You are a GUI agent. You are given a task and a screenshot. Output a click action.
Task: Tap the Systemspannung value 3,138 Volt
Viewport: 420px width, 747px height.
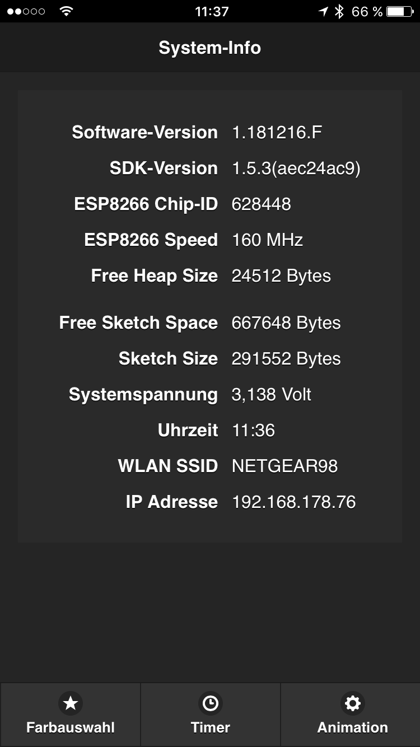coord(271,394)
